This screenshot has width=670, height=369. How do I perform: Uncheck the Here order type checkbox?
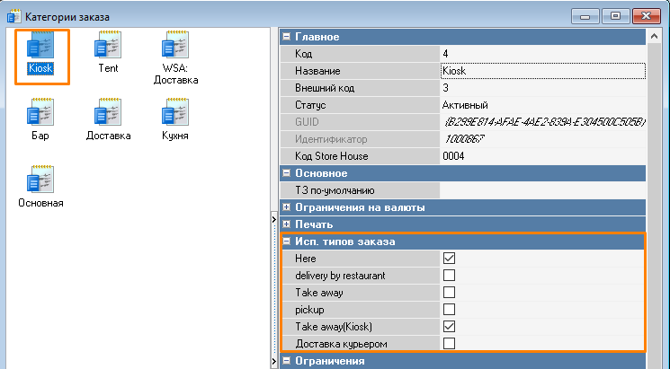click(449, 259)
